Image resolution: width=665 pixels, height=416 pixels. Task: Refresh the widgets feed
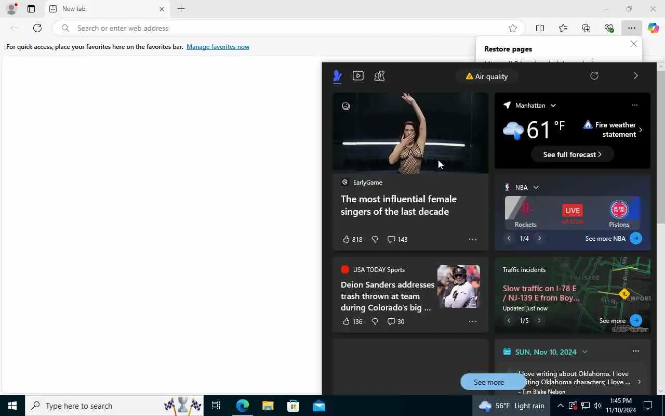pos(594,76)
